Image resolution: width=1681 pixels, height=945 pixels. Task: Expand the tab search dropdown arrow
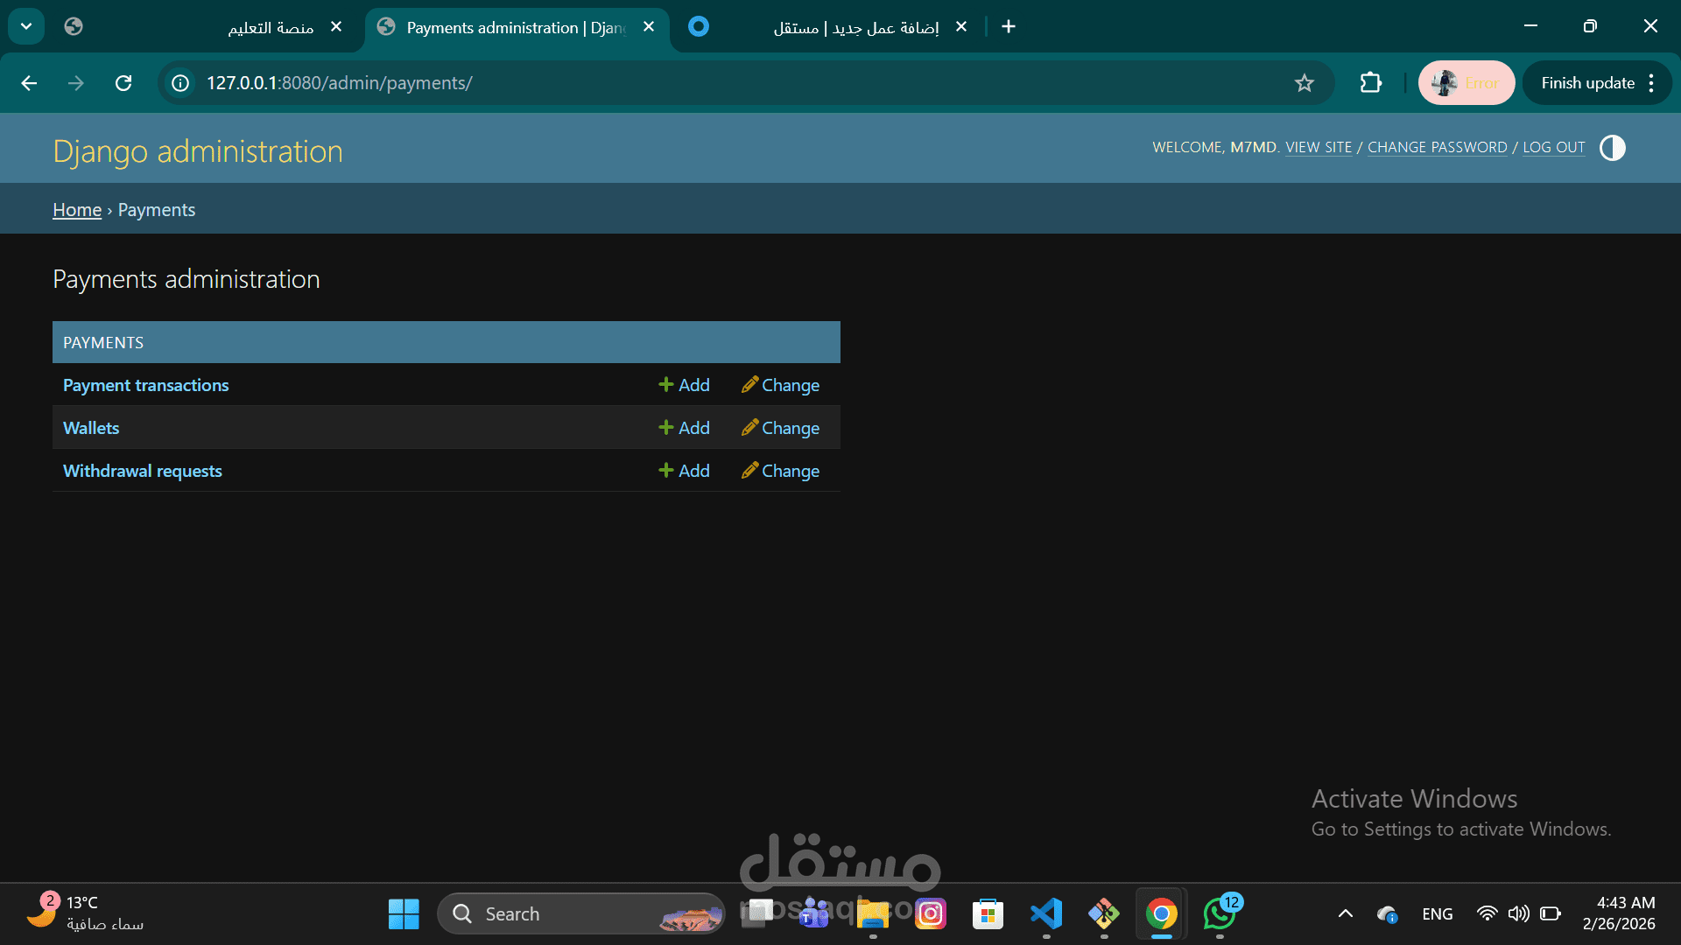point(26,27)
